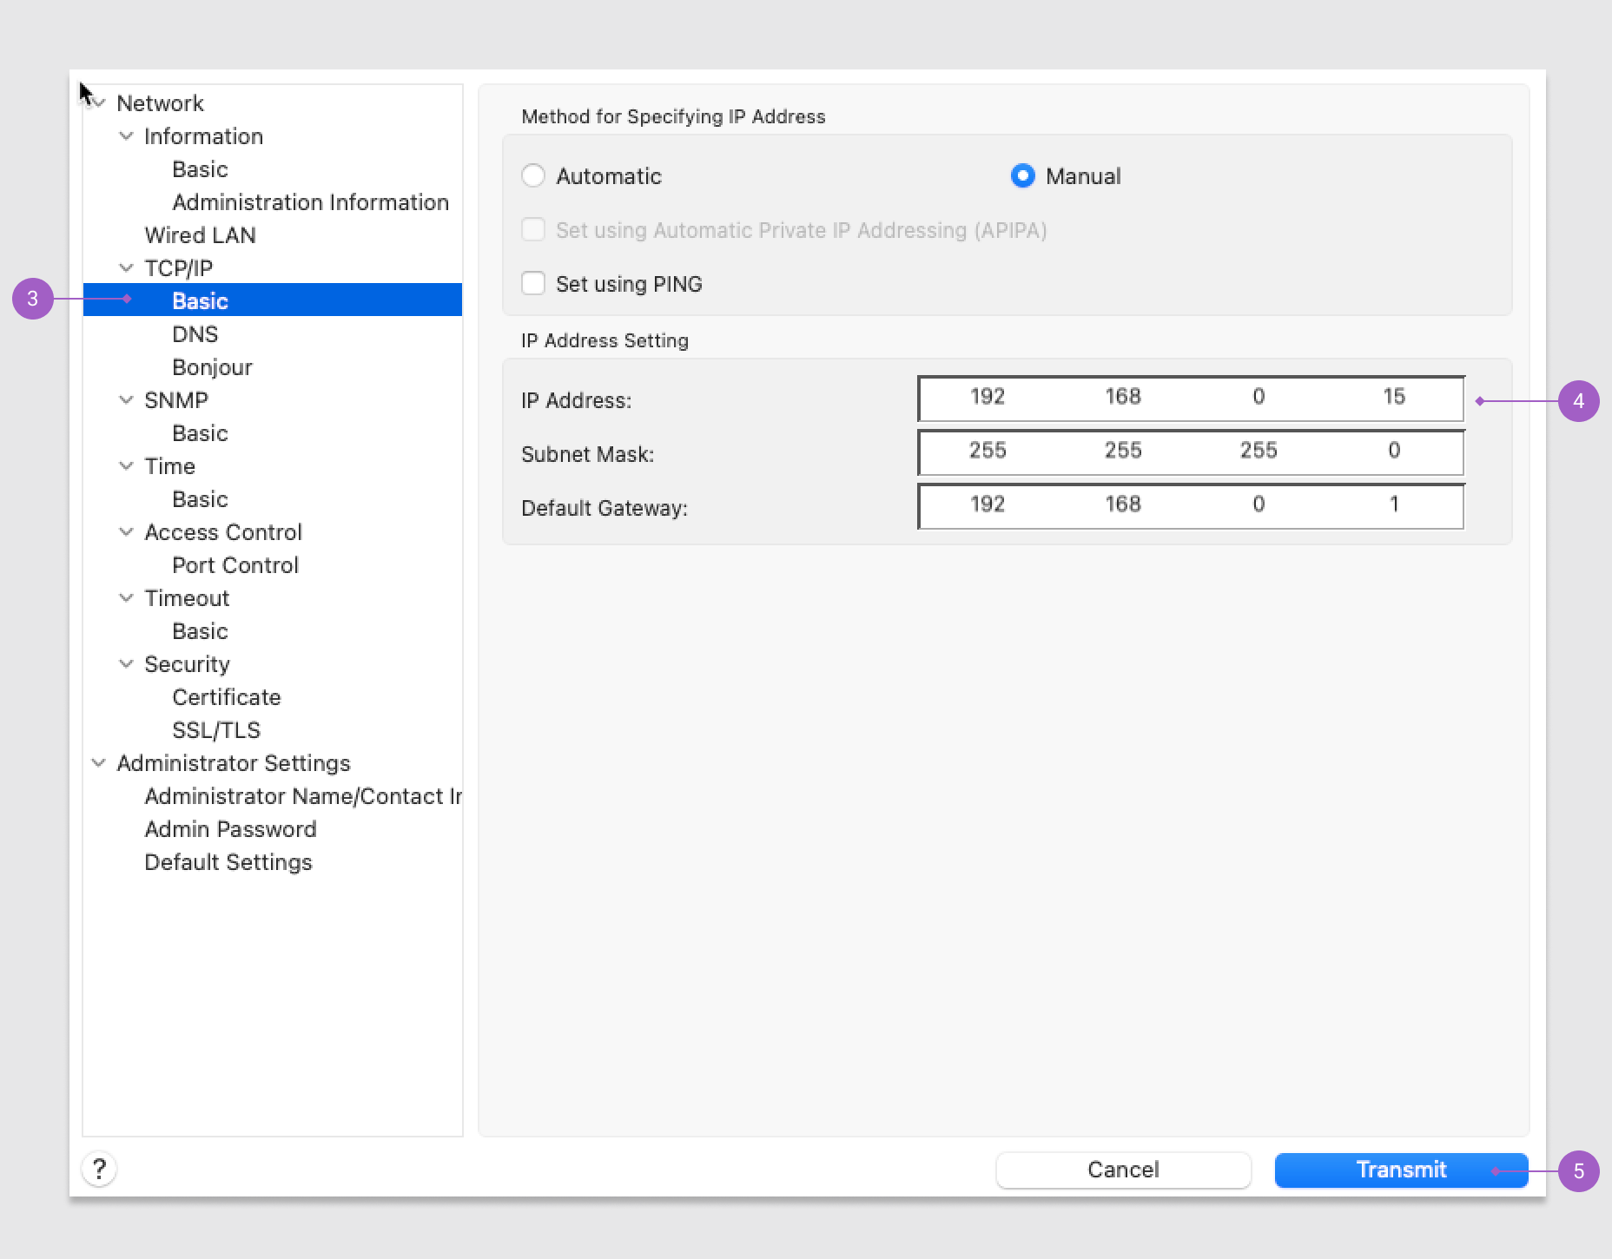This screenshot has height=1259, width=1612.
Task: Click Default Gateway last octet 1
Action: tap(1394, 504)
